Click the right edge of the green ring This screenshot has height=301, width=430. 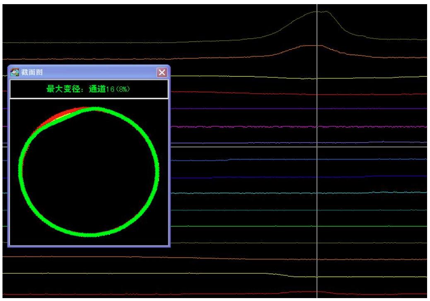point(156,170)
